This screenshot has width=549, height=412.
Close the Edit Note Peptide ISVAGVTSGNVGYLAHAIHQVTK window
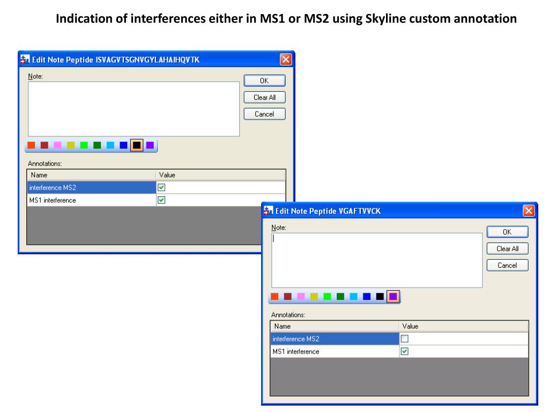pyautogui.click(x=286, y=60)
